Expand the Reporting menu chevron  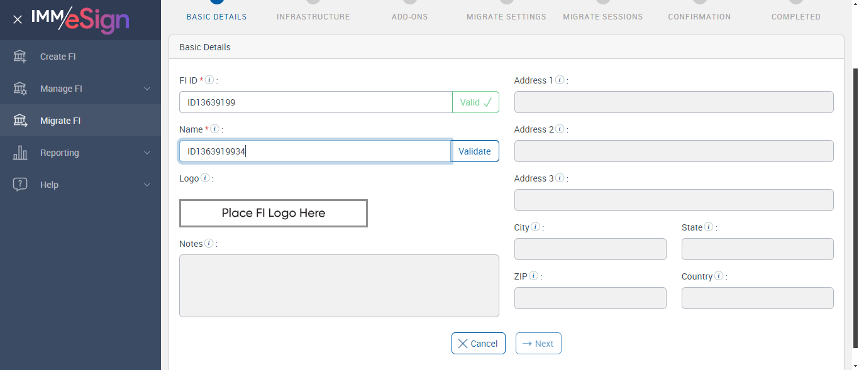pyautogui.click(x=147, y=153)
